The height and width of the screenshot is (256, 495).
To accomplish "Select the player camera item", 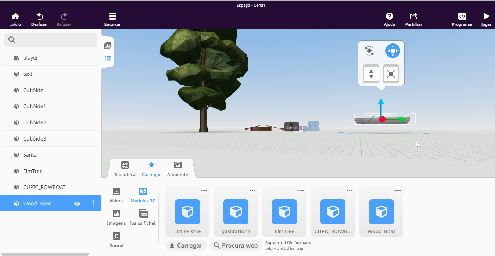I will coord(51,58).
